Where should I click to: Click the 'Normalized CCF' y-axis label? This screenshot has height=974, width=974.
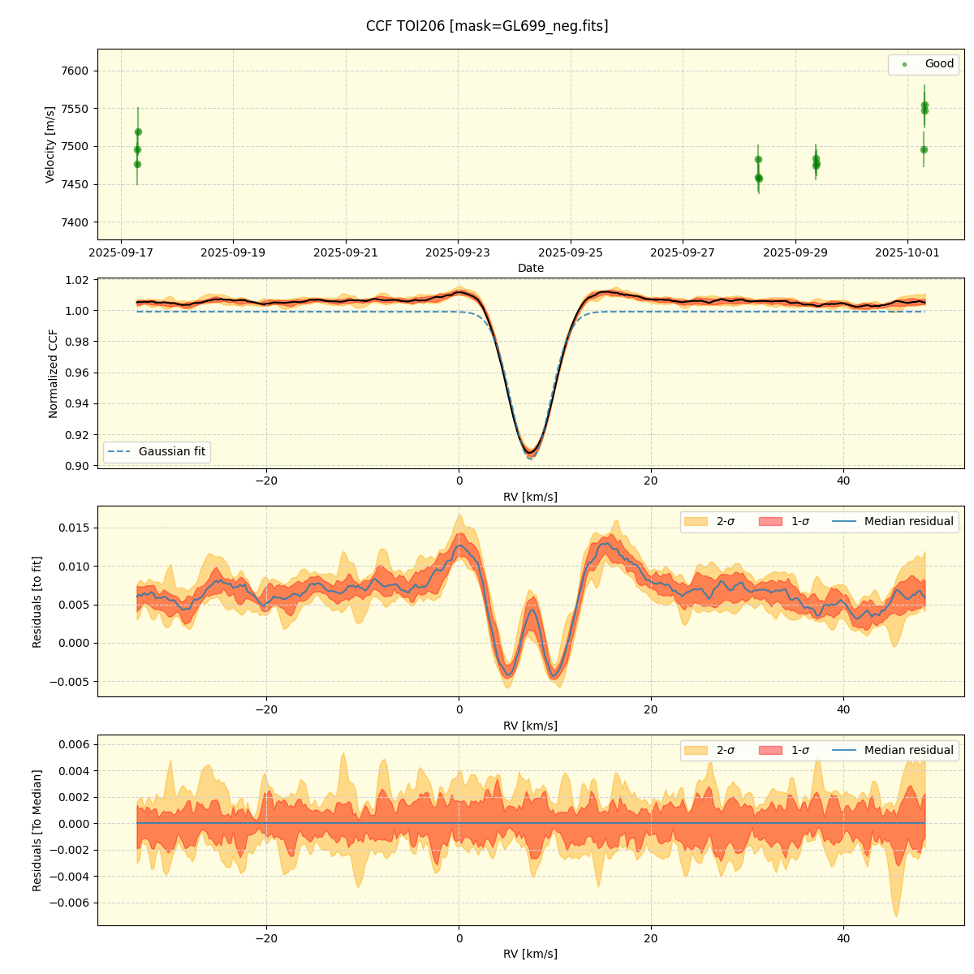point(54,373)
